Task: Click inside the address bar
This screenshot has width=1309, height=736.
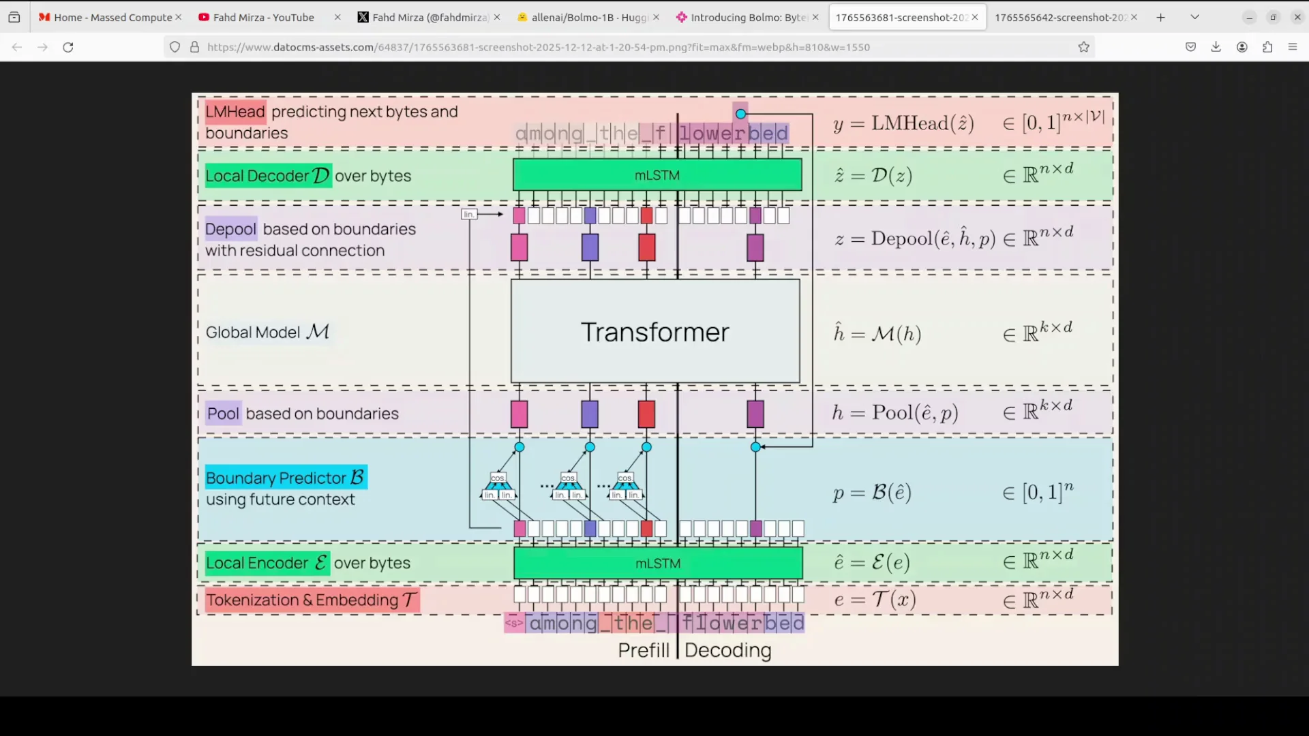Action: tap(614, 47)
